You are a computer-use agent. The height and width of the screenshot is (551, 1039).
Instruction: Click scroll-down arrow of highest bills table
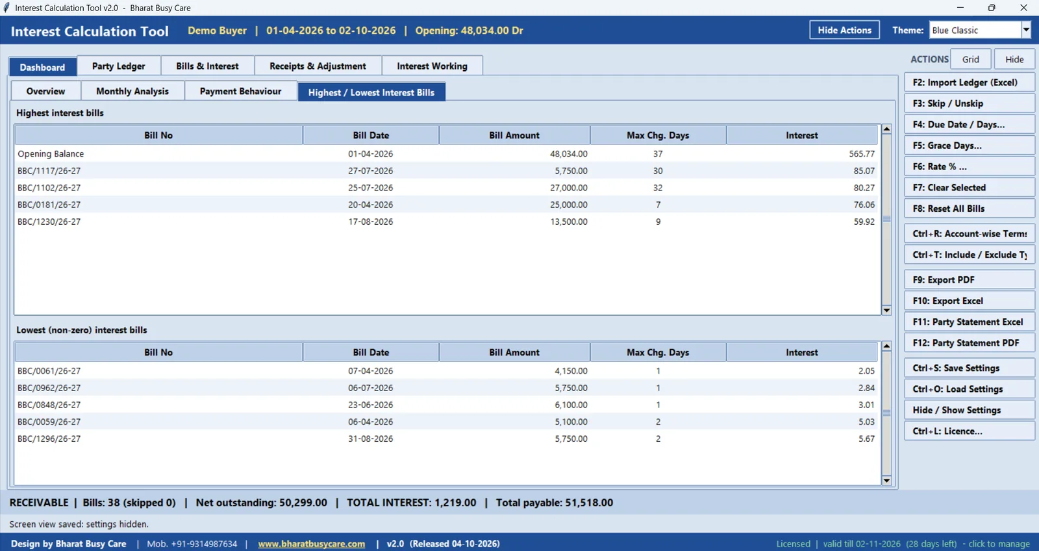(x=886, y=311)
